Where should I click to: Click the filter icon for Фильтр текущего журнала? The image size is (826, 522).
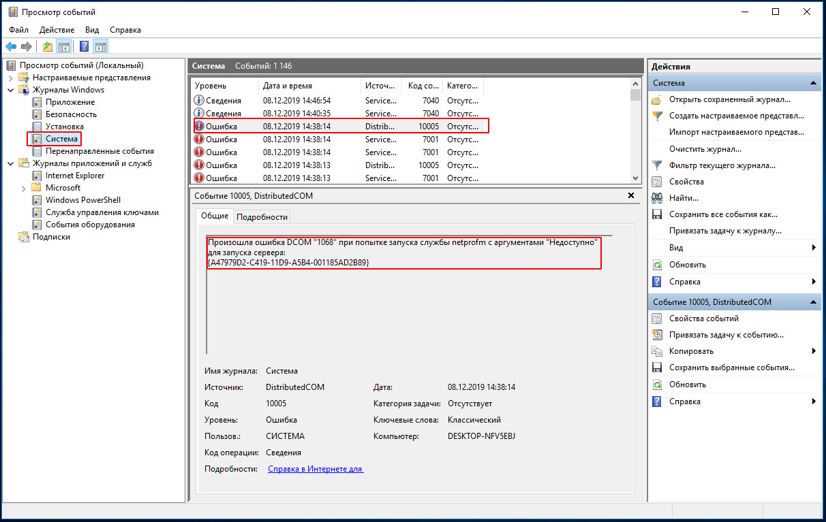(x=657, y=165)
